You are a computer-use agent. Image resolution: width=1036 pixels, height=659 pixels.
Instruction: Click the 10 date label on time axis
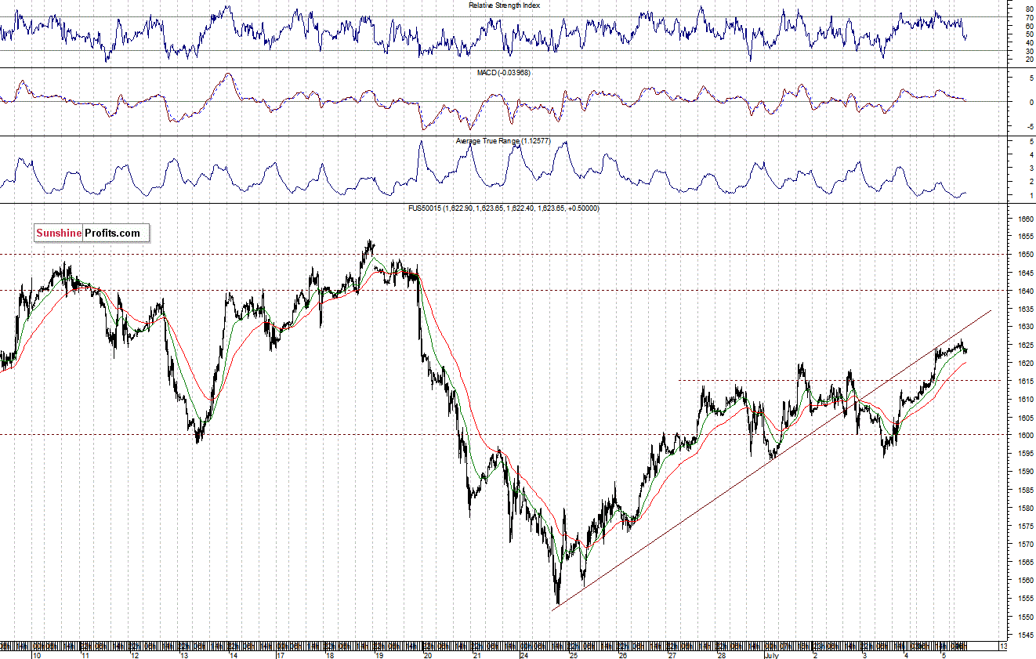(35, 654)
